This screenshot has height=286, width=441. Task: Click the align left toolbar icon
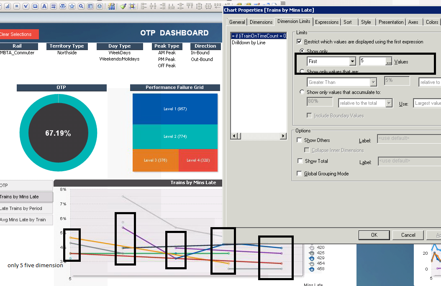(x=144, y=6)
